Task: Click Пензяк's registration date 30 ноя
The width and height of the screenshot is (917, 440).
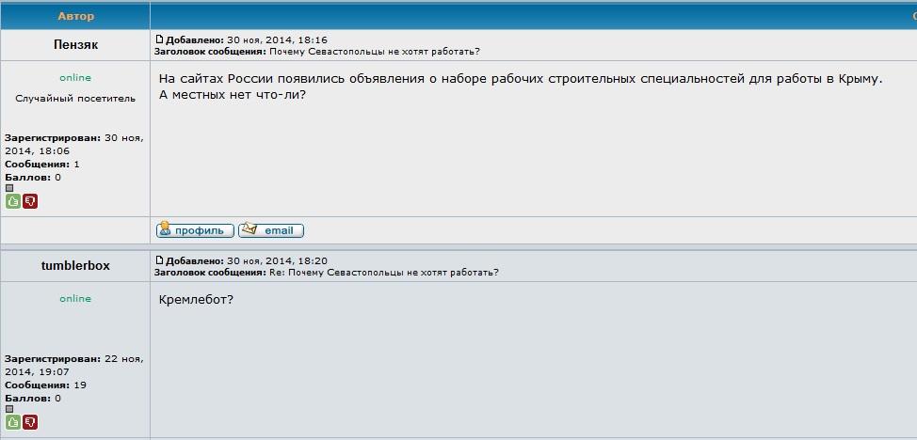Action: tap(74, 145)
